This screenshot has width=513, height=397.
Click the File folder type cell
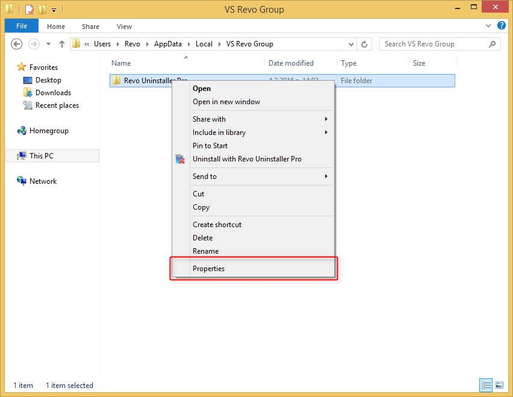356,81
